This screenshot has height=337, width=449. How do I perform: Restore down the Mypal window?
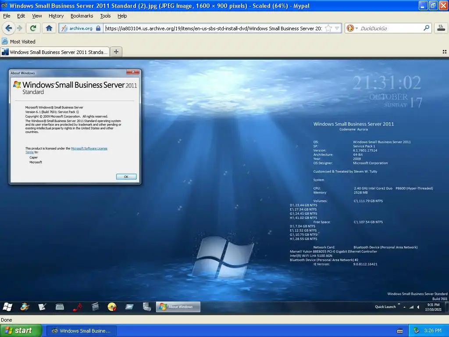tap(433, 5)
